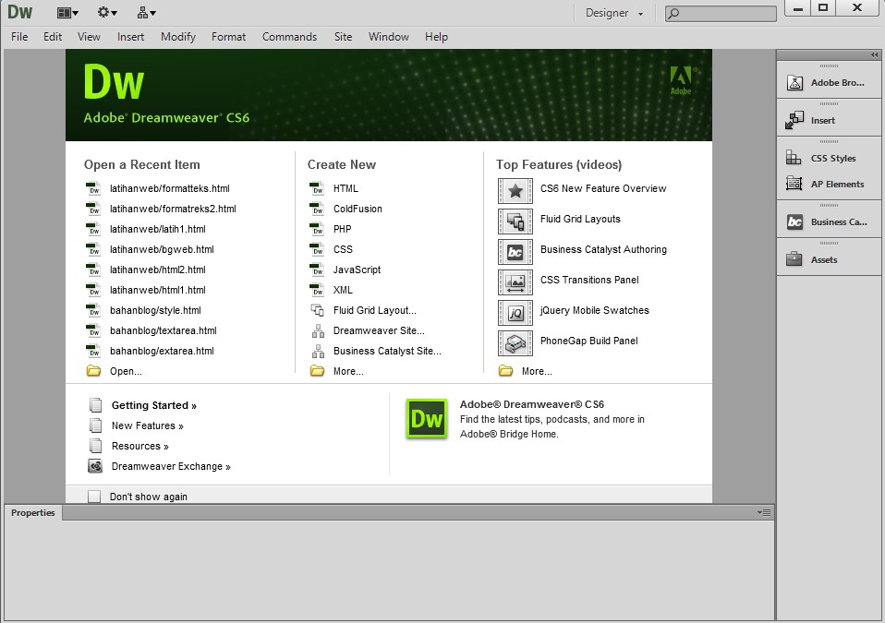Click the Open... folder icon
Screen dimensions: 885x623
pos(93,371)
